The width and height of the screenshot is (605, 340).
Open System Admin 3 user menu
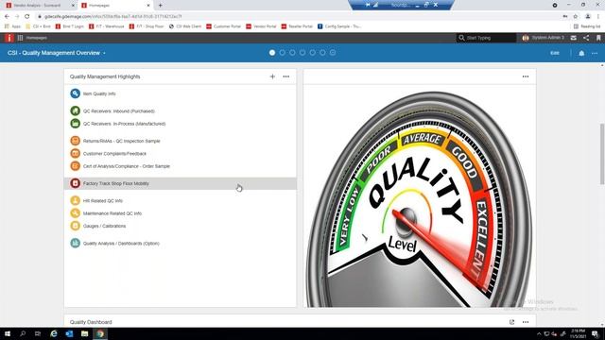543,38
